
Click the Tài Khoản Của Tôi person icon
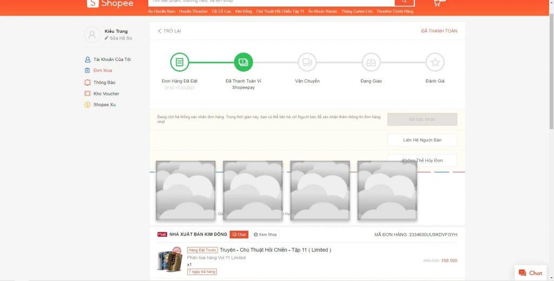click(x=88, y=59)
